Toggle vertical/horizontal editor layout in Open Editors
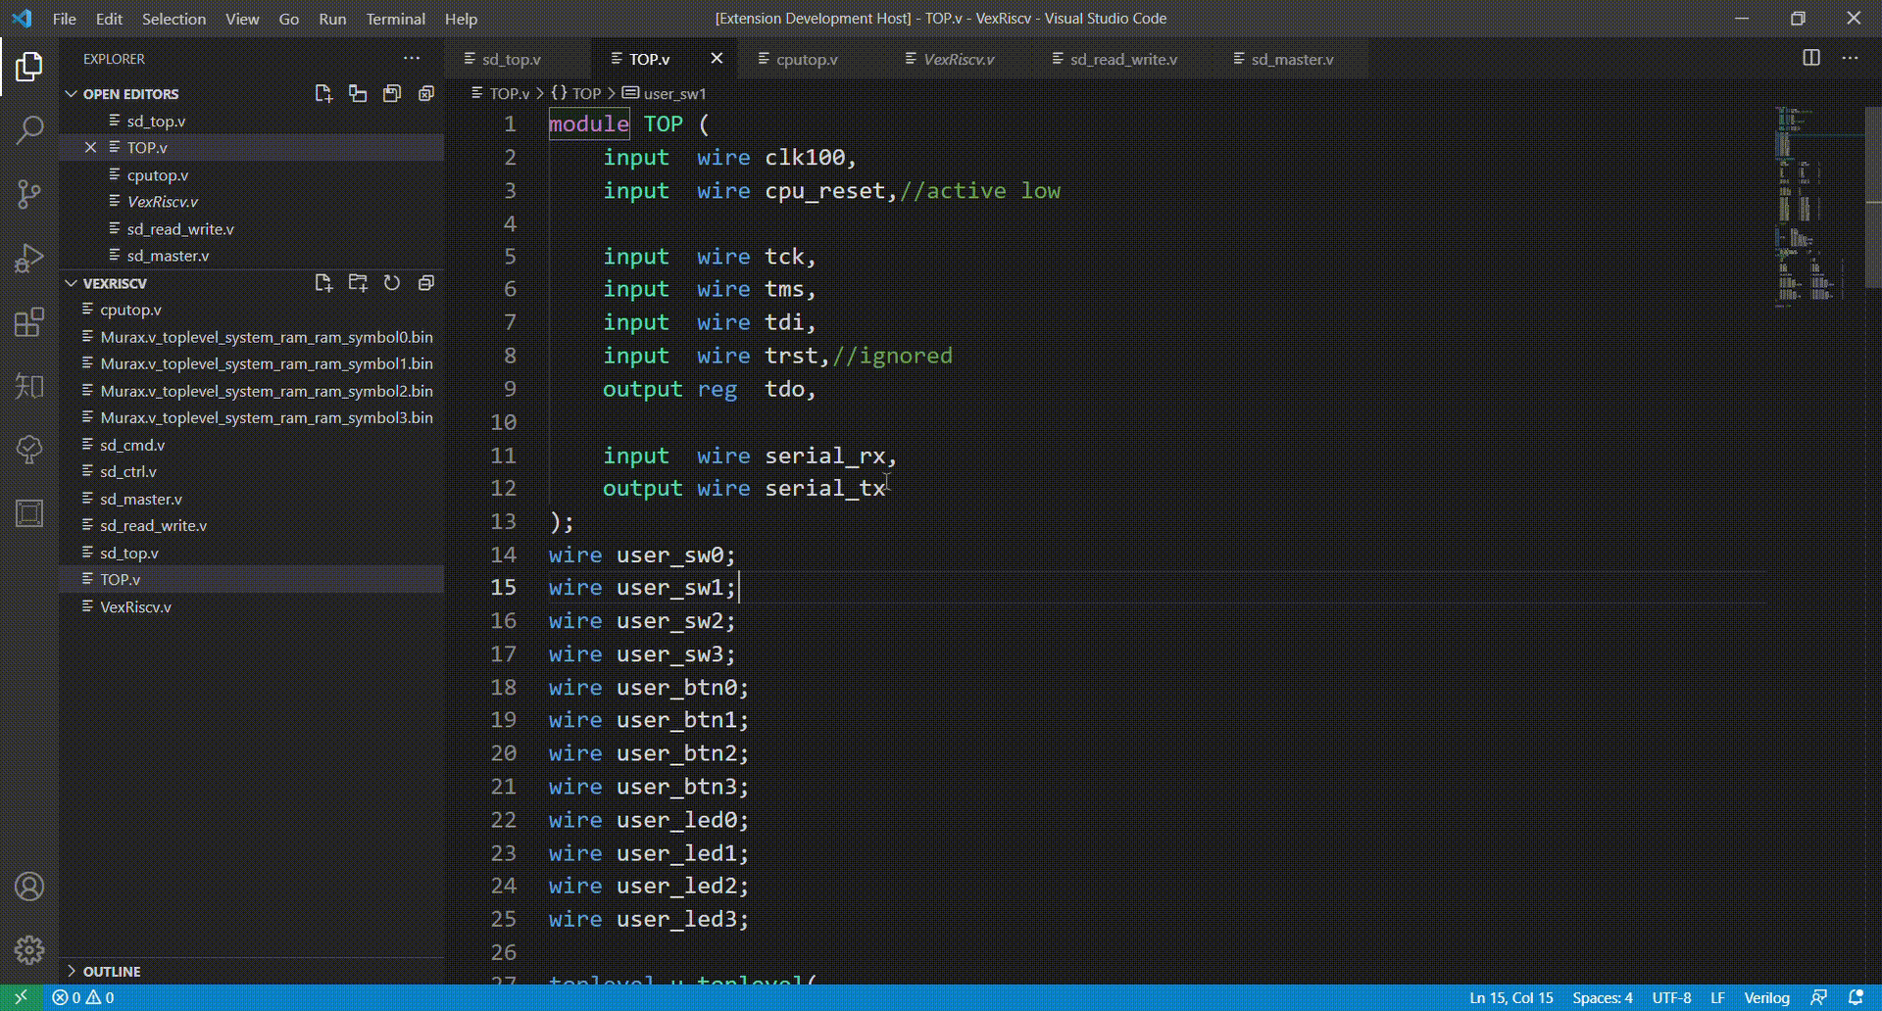The height and width of the screenshot is (1011, 1882). click(x=358, y=94)
